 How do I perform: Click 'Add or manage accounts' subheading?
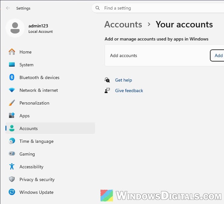tap(156, 39)
